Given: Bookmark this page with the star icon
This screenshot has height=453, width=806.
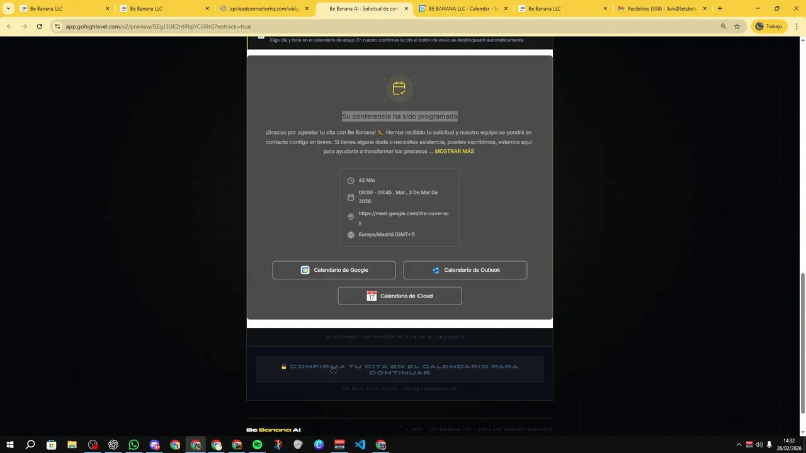Looking at the screenshot, I should pyautogui.click(x=737, y=26).
